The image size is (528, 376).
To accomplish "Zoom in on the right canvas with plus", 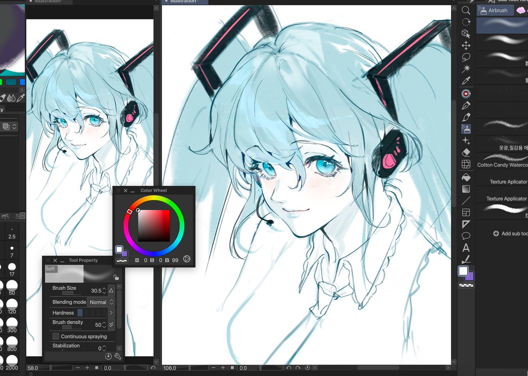I will tap(223, 368).
